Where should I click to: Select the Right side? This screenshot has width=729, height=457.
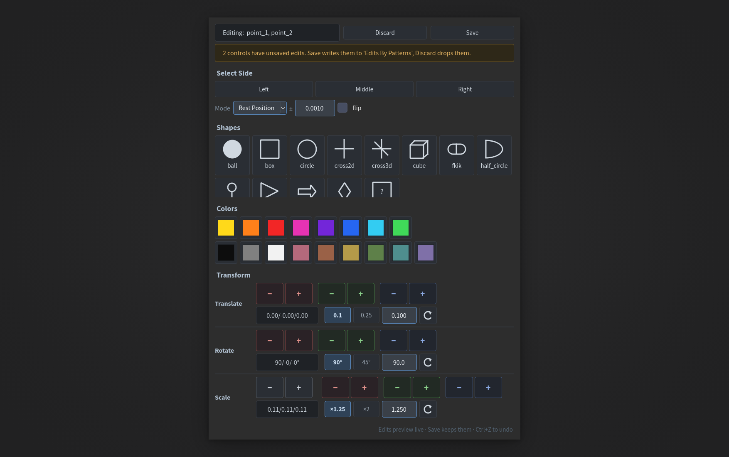465,89
